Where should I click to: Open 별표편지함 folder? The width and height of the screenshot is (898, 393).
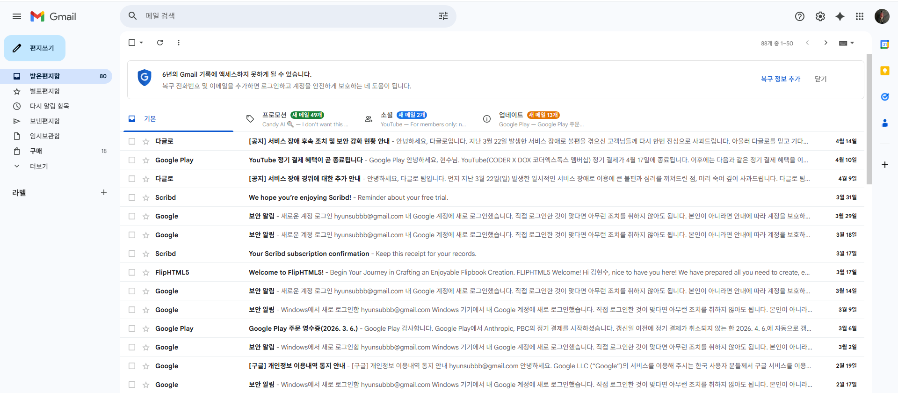tap(56, 91)
